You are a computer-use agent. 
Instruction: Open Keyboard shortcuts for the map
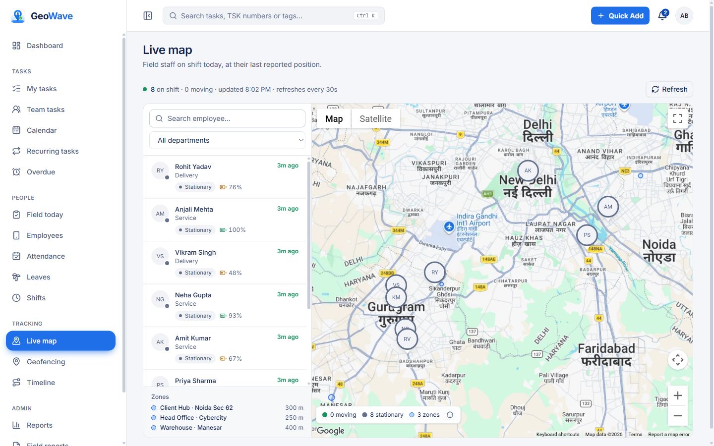[x=558, y=435]
